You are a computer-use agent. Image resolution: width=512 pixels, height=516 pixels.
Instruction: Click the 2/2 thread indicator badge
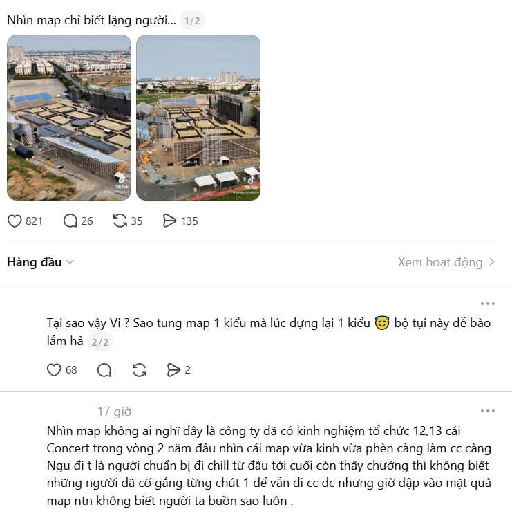pos(100,342)
